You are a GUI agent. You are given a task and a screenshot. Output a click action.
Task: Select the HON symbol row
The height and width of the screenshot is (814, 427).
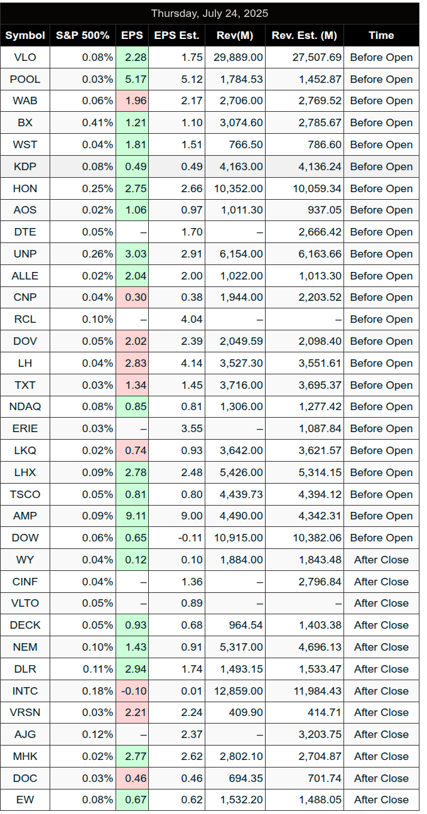[x=210, y=188]
